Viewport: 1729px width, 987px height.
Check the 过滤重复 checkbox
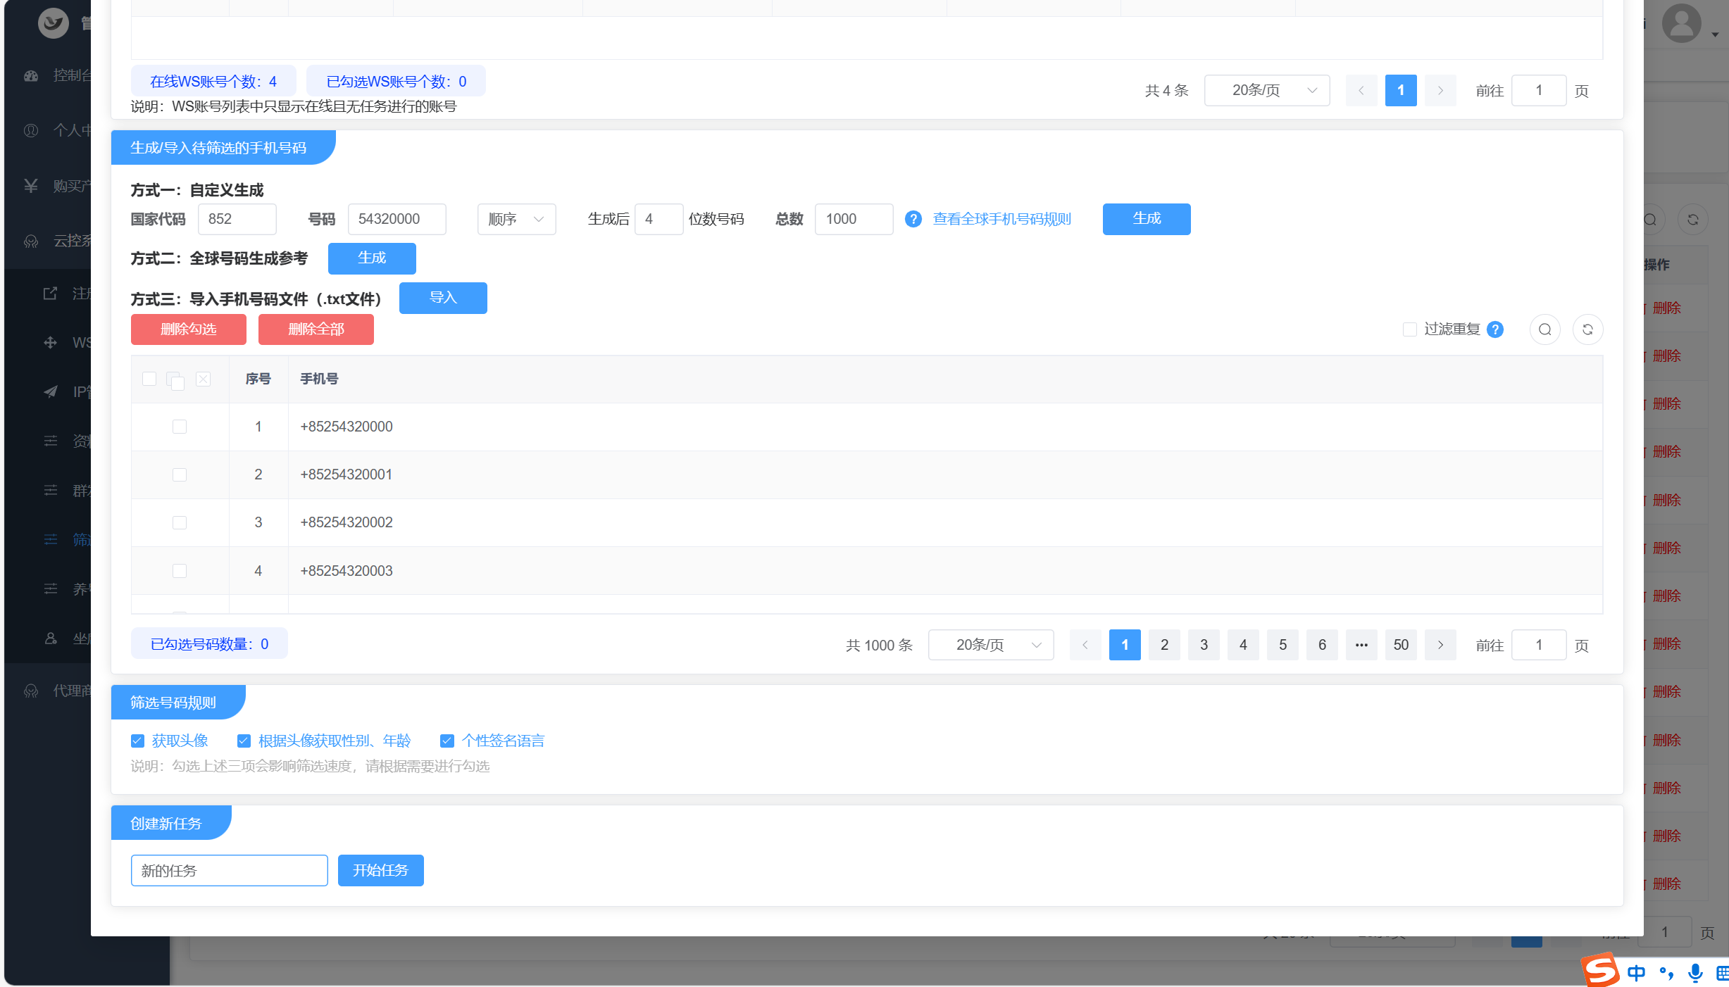[x=1409, y=329]
